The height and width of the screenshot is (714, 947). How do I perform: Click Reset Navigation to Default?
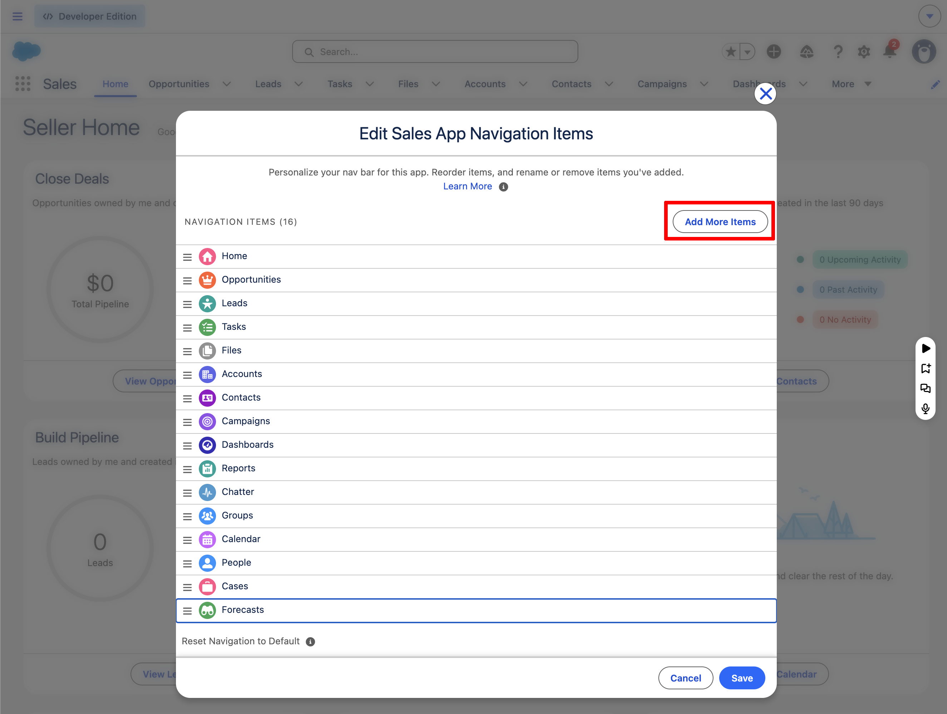(241, 641)
